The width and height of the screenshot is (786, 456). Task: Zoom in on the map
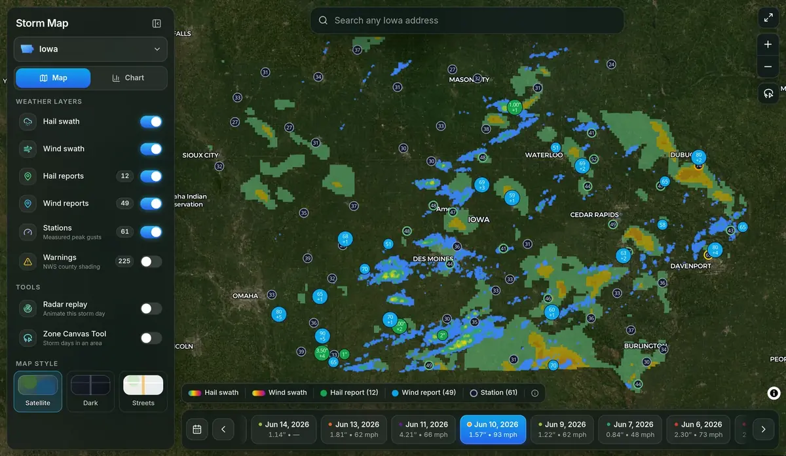pyautogui.click(x=768, y=45)
